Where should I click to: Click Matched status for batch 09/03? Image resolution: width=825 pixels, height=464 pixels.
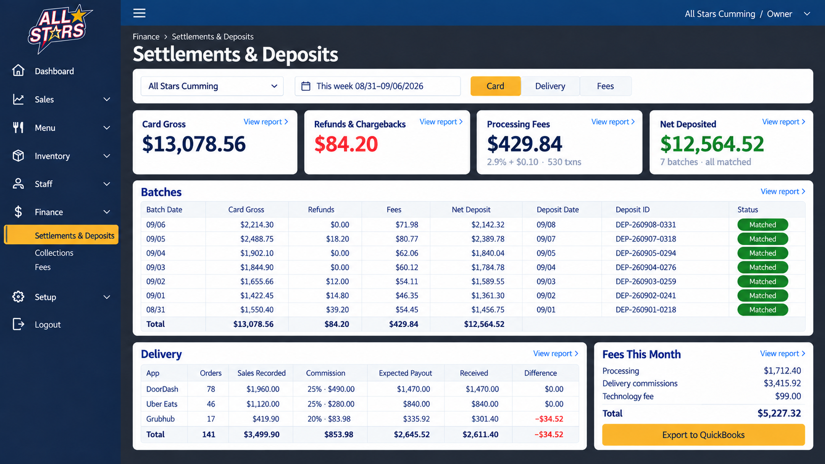(x=762, y=267)
